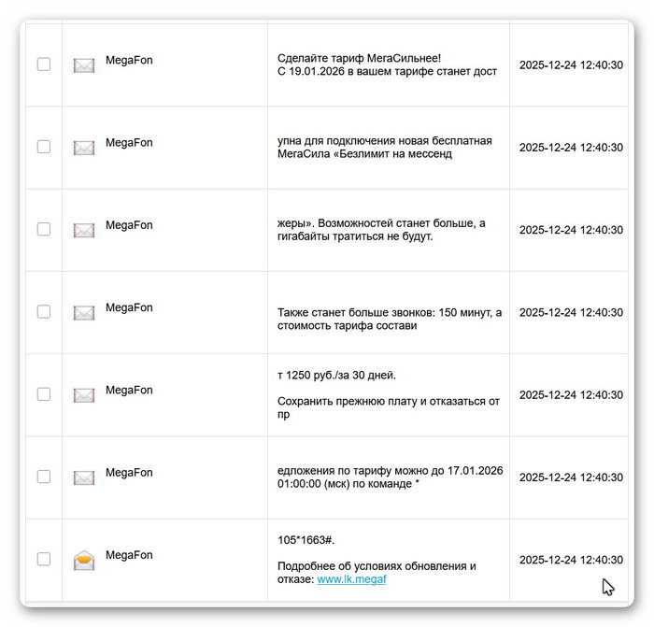This screenshot has width=654, height=627.
Task: Click the timestamp in the "едложения по тарифу" row
Action: (x=571, y=477)
